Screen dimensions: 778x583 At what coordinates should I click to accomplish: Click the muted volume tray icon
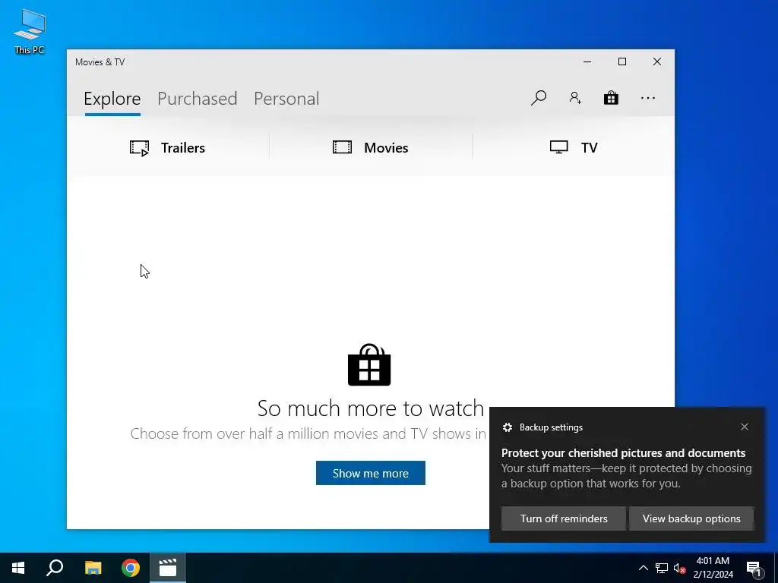click(x=679, y=568)
